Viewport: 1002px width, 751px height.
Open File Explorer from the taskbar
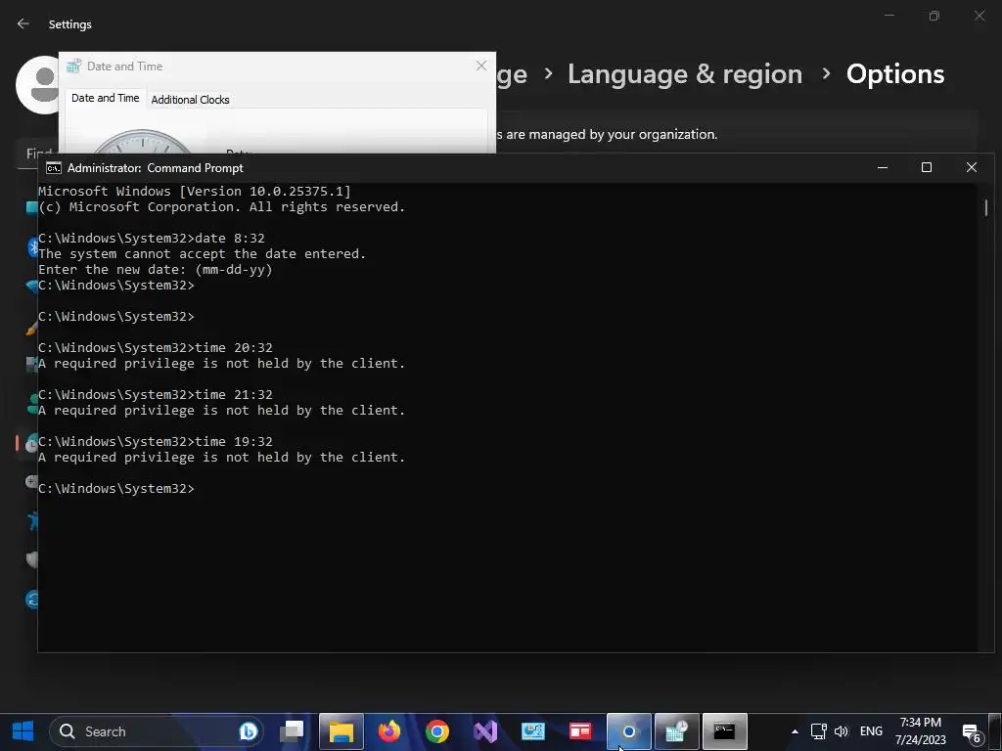pyautogui.click(x=342, y=731)
